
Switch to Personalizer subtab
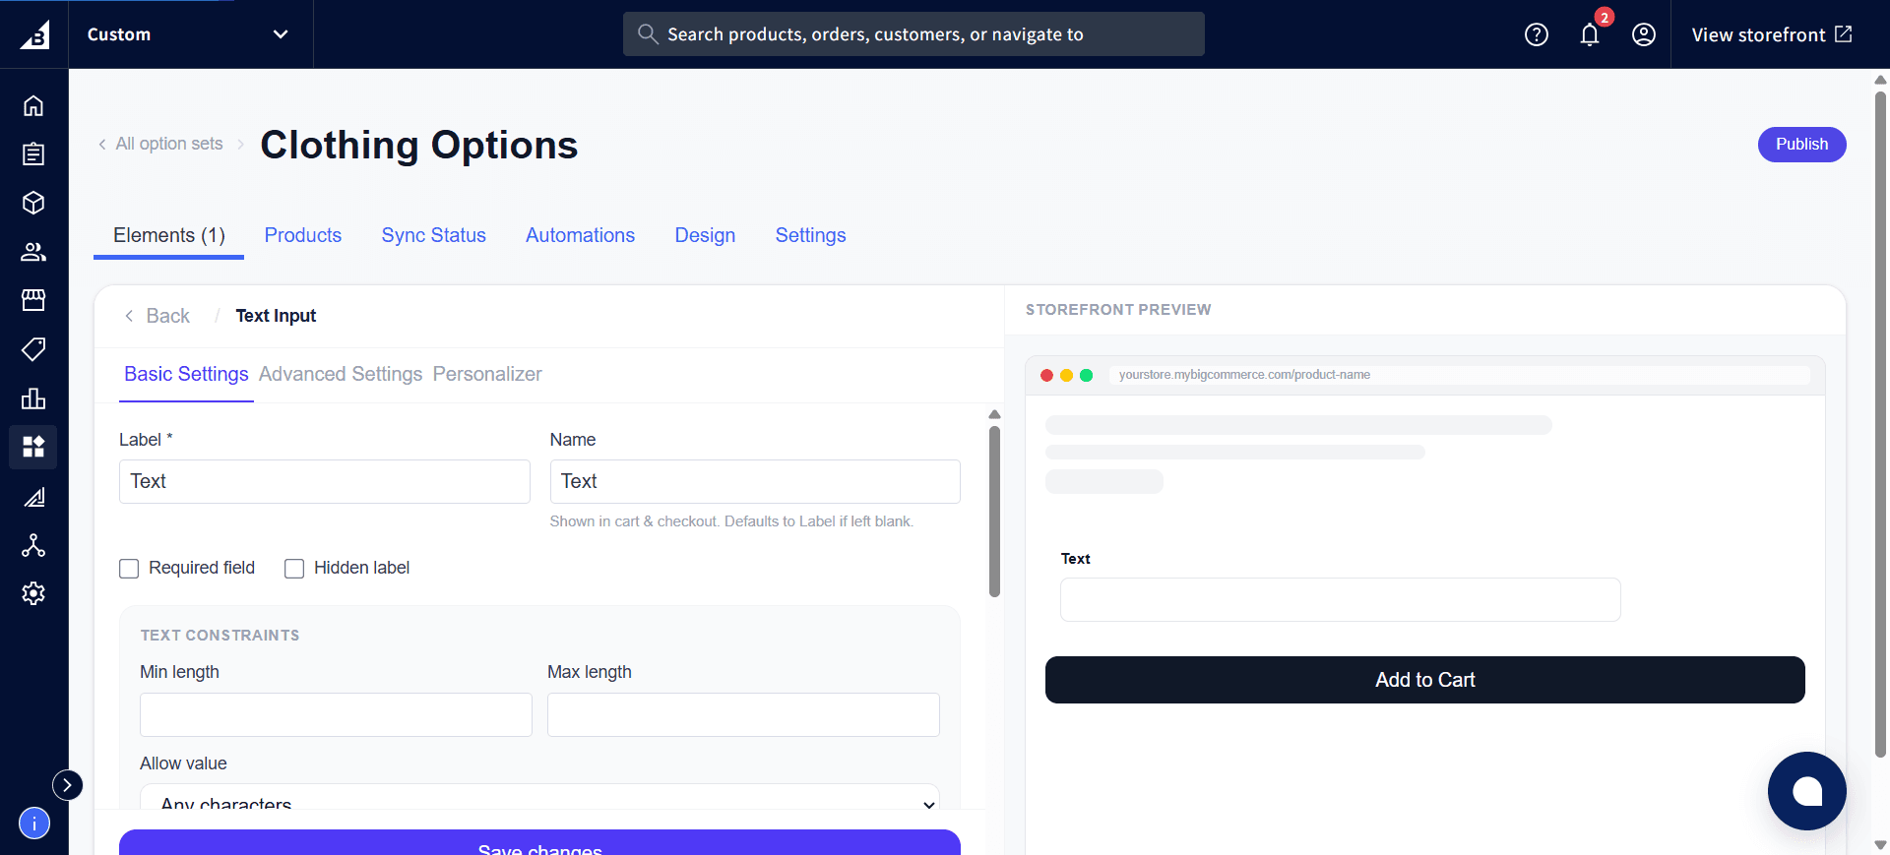(x=487, y=374)
